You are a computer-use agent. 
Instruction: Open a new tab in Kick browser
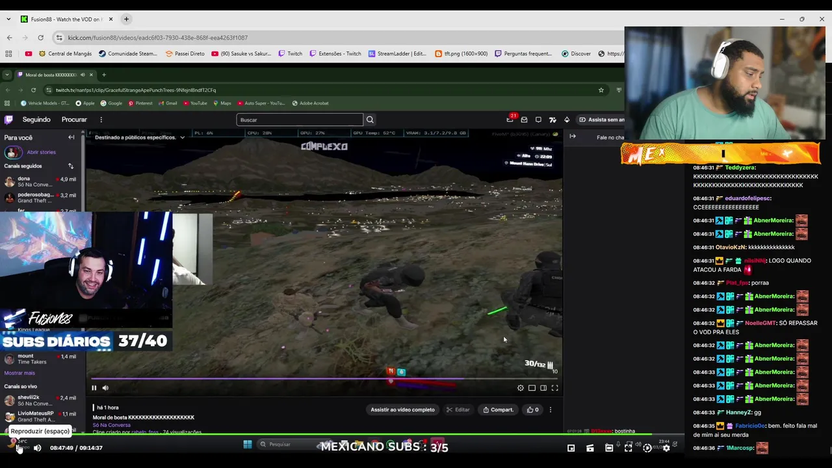click(x=126, y=19)
